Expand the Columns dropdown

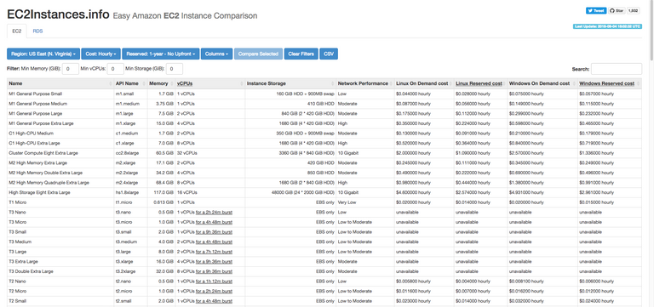tap(216, 54)
